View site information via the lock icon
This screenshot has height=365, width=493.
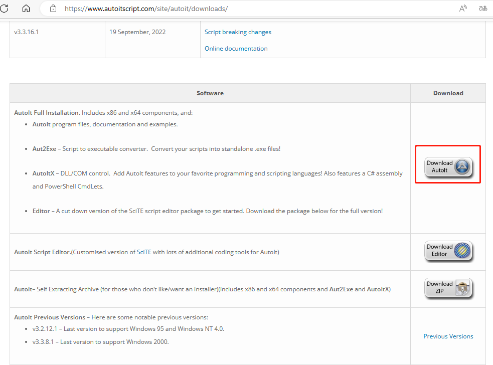point(53,9)
